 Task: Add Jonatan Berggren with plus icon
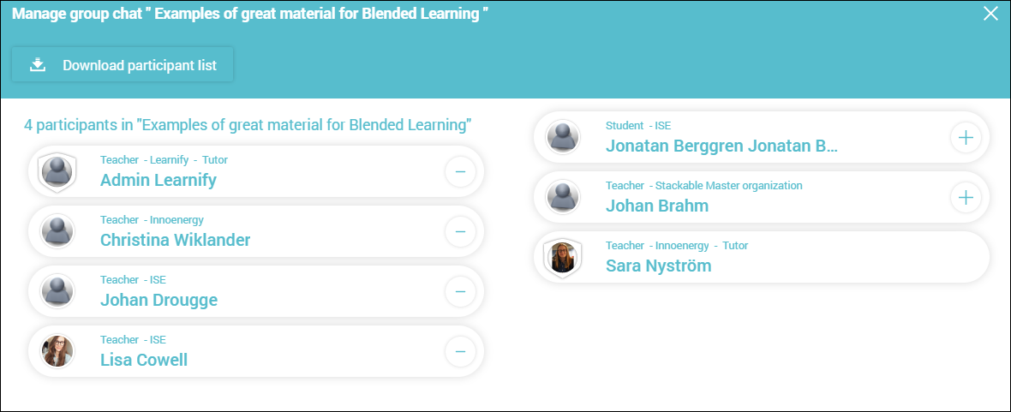[966, 137]
